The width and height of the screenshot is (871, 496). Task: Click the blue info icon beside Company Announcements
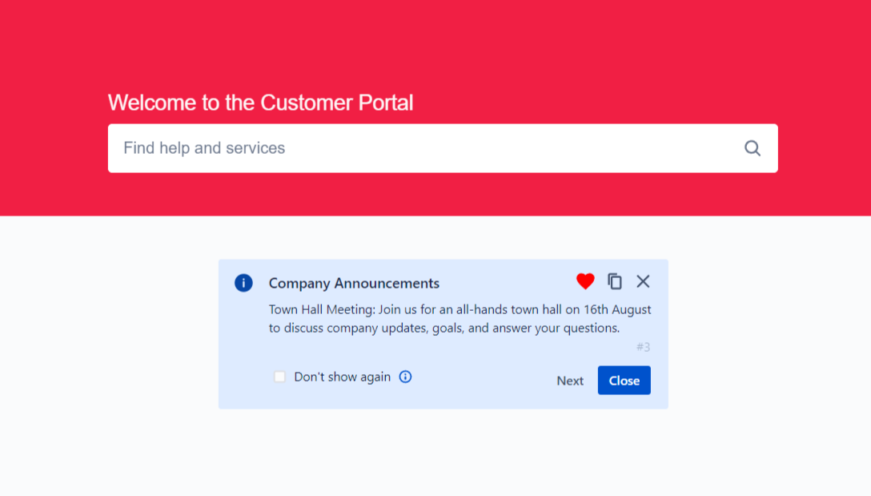243,283
